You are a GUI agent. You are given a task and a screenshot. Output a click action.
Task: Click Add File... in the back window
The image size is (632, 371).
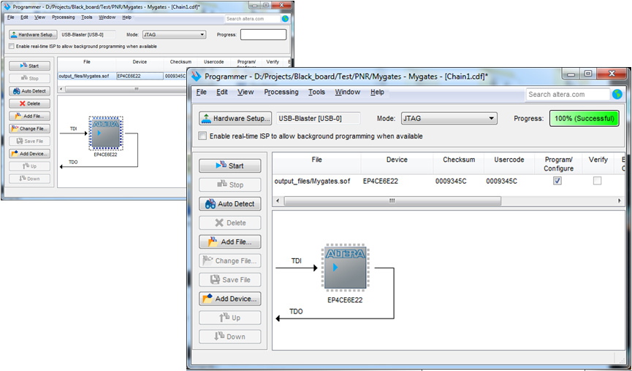point(29,116)
